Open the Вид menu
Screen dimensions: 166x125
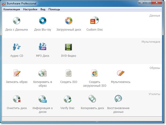(43, 9)
